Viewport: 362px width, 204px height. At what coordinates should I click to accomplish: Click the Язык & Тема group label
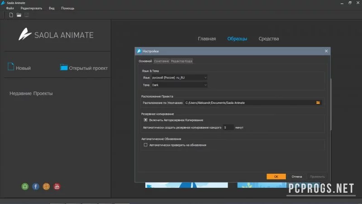coord(150,71)
